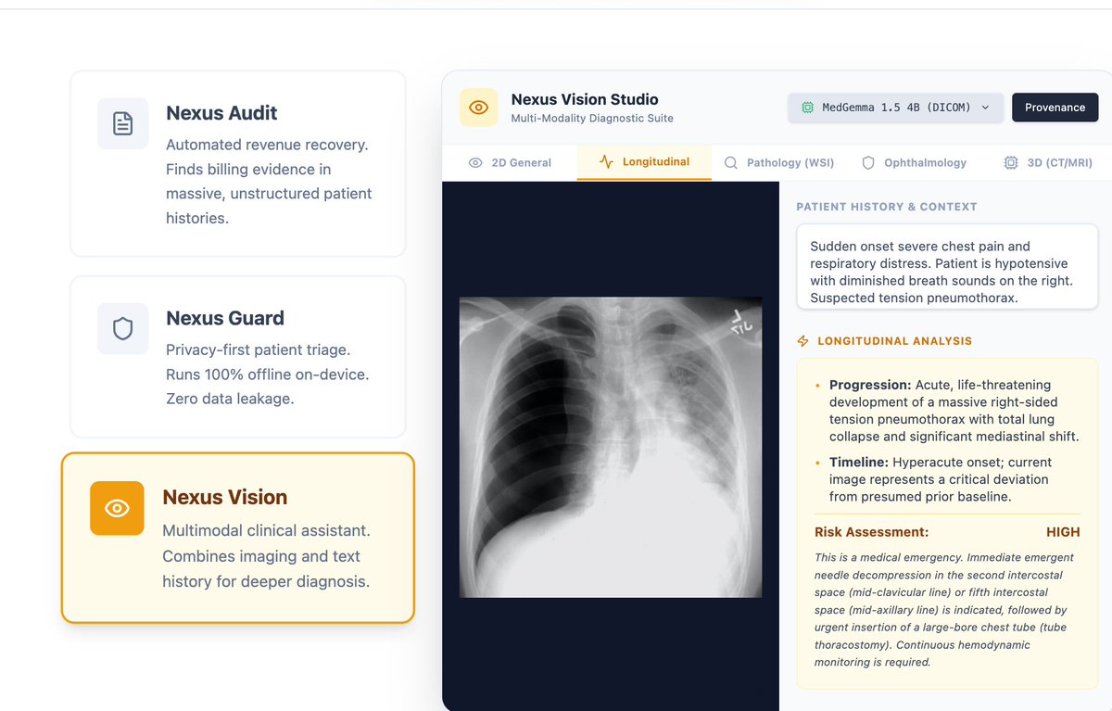Click the Multi-Modality Diagnostic Suite subtitle
Screen dimensions: 1112x711
click(592, 119)
